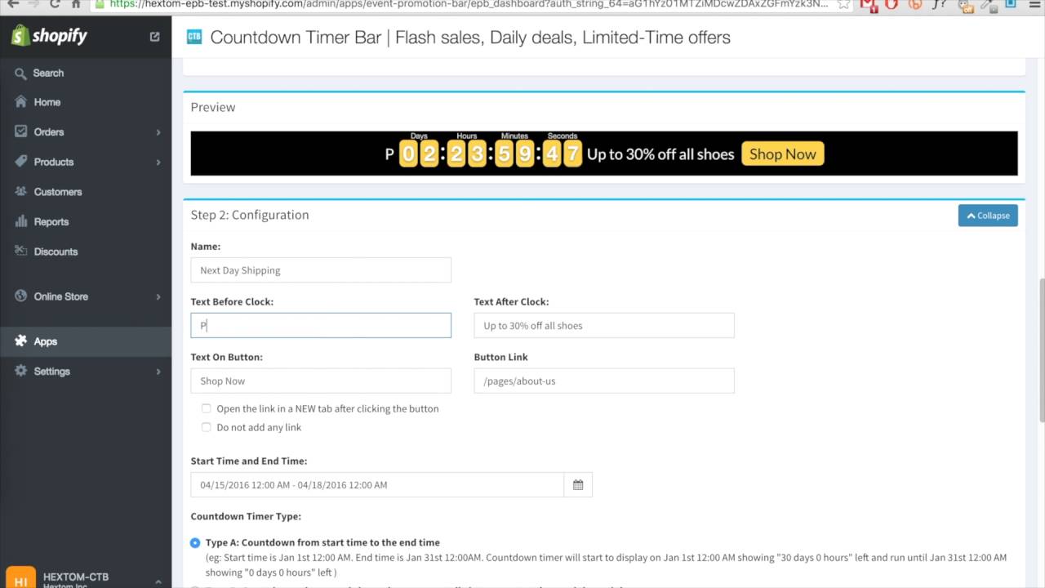Click the browser home icon

pos(76,4)
